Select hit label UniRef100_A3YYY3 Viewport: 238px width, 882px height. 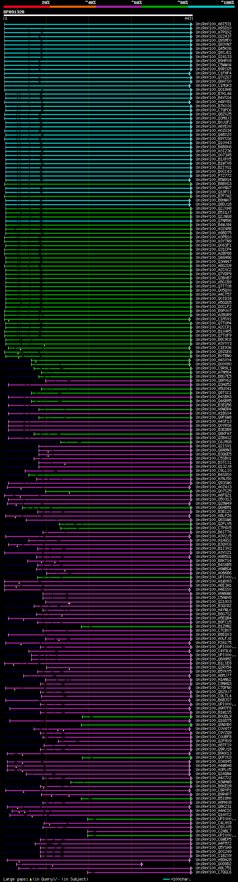coord(213,344)
